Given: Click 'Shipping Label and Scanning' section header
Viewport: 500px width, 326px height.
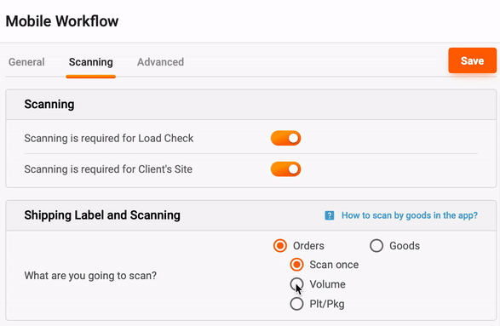Looking at the screenshot, I should click(102, 215).
